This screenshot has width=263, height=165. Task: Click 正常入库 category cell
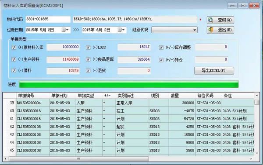click(x=132, y=103)
